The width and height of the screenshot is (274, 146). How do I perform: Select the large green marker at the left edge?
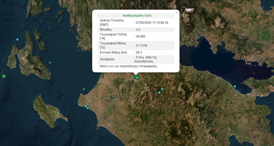click(x=4, y=76)
